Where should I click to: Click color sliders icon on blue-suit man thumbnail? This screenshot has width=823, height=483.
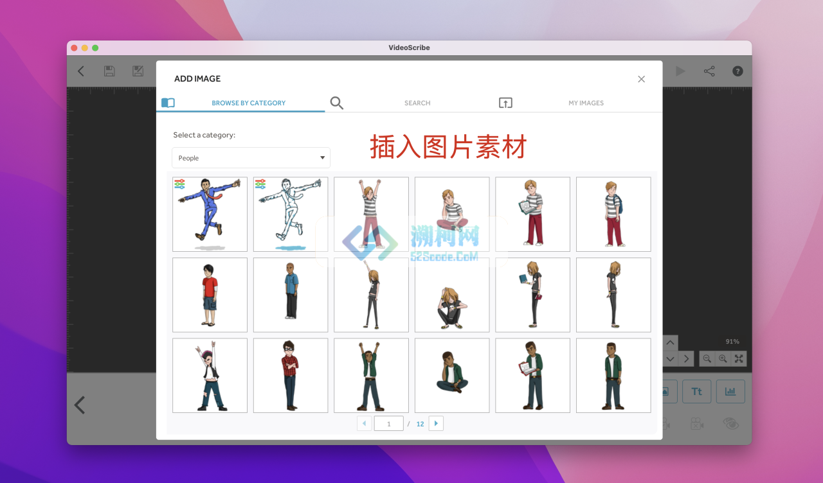(179, 184)
